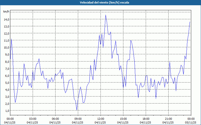Select the 14,0 y-axis tick label

click(x=7, y=19)
